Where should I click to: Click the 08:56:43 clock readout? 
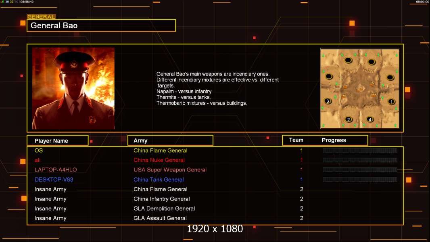point(27,2)
